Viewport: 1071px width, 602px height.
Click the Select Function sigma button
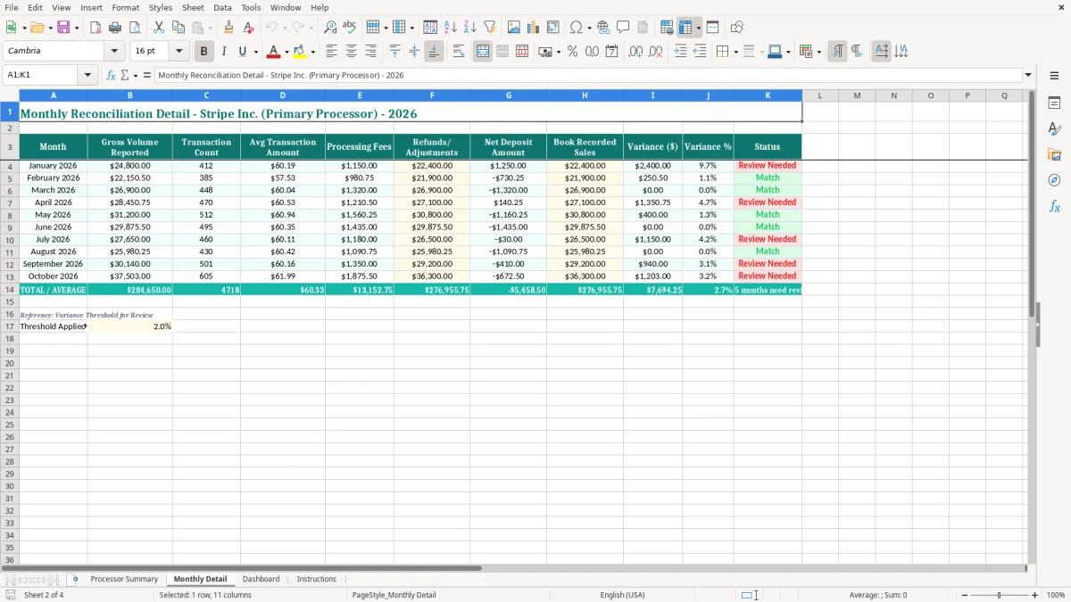click(124, 76)
